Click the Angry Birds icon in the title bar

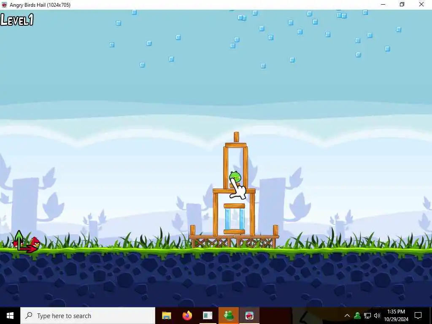4,5
